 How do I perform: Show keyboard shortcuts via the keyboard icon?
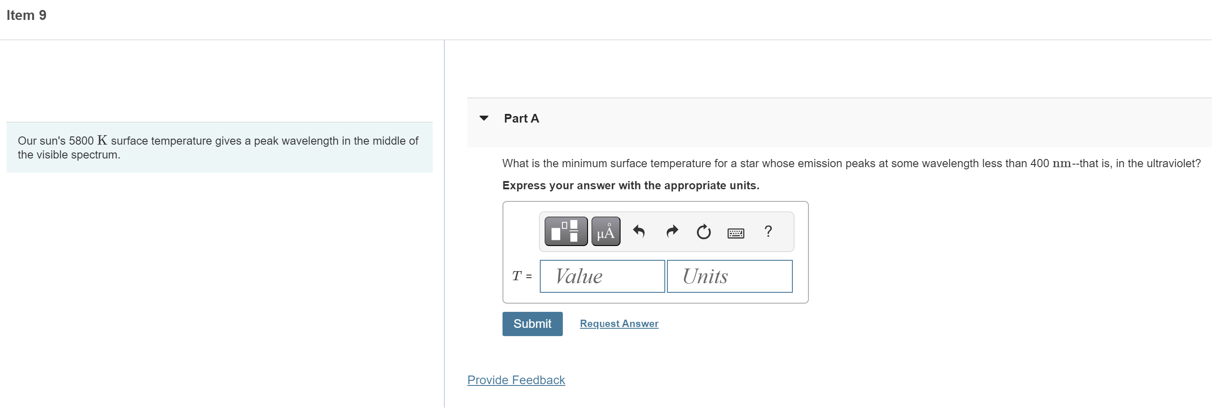click(x=736, y=233)
